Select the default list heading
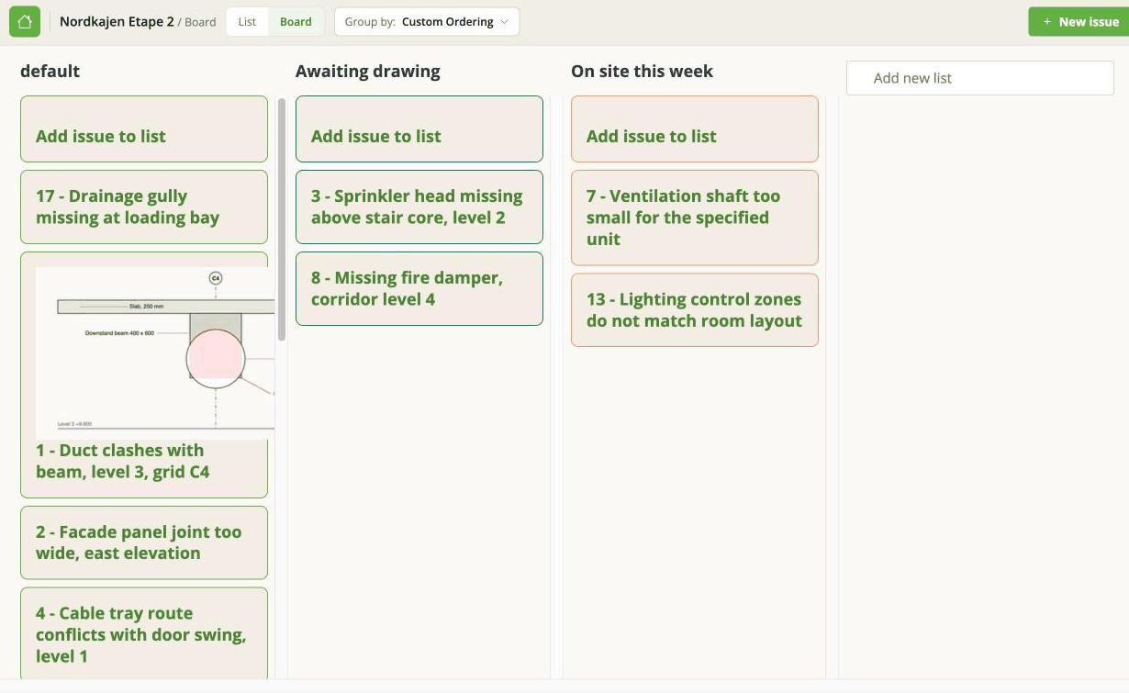The height and width of the screenshot is (693, 1129). click(50, 72)
